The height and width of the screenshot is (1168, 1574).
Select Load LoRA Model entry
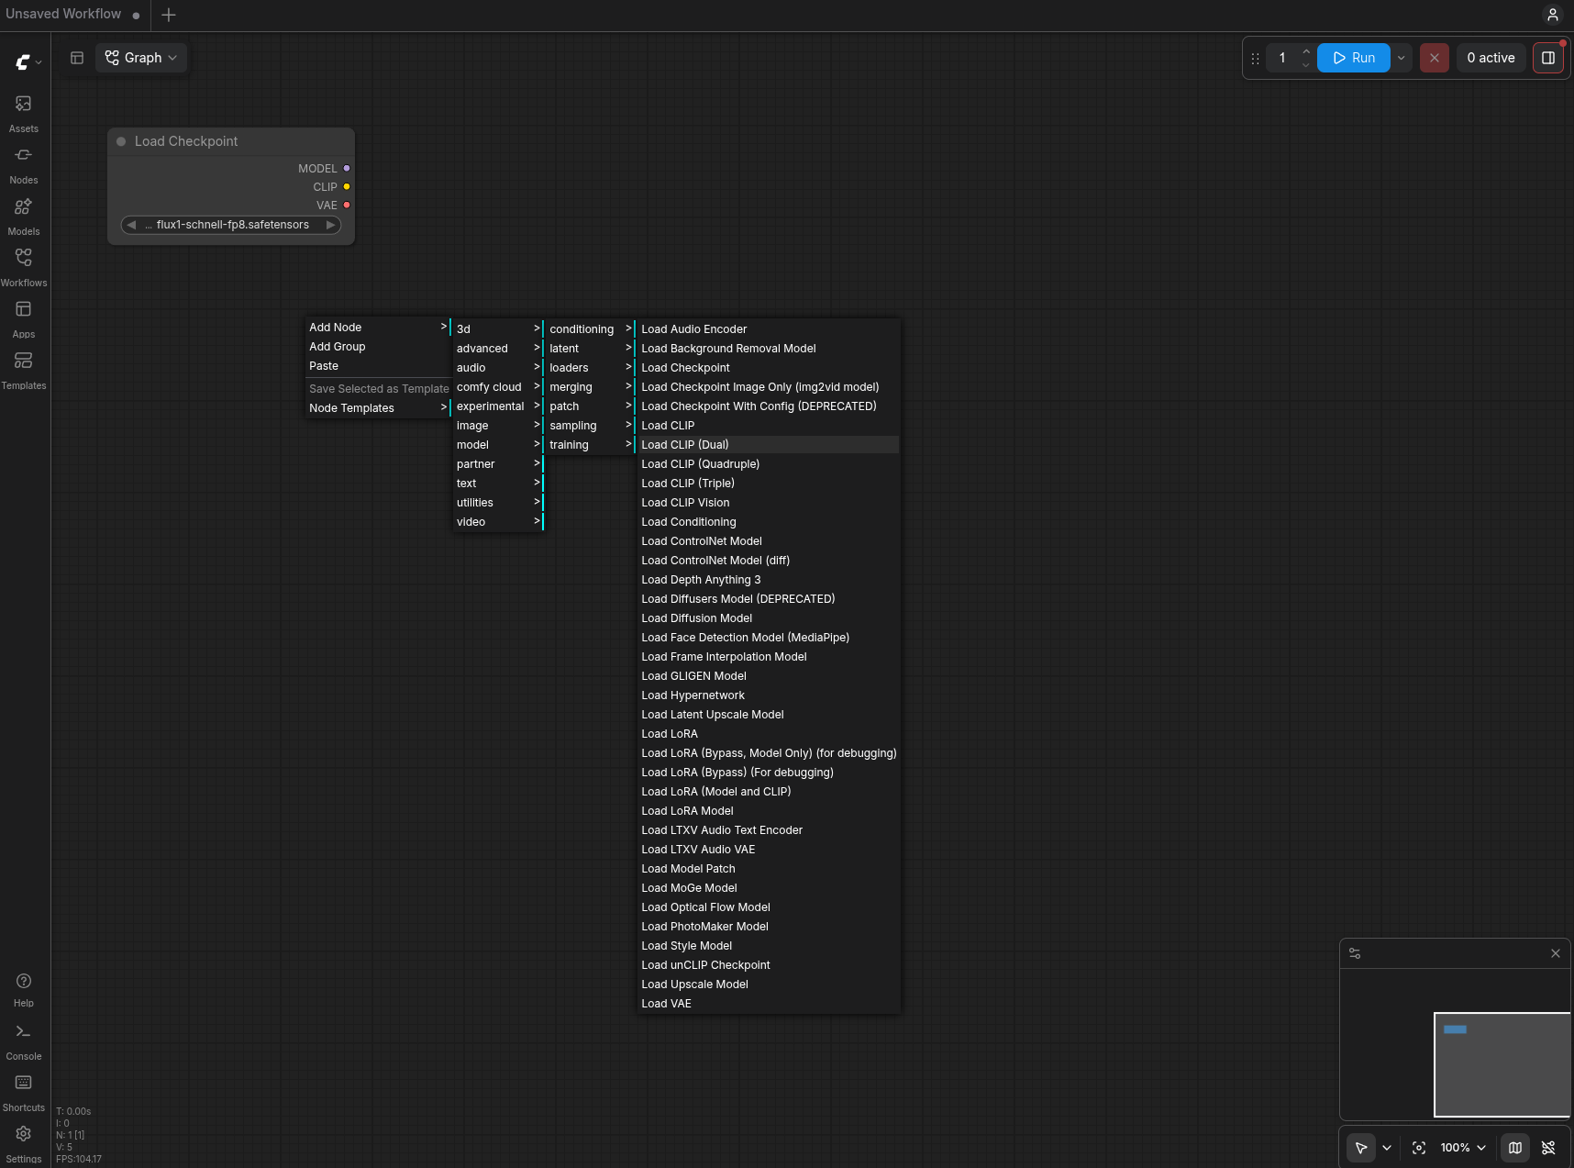769,811
